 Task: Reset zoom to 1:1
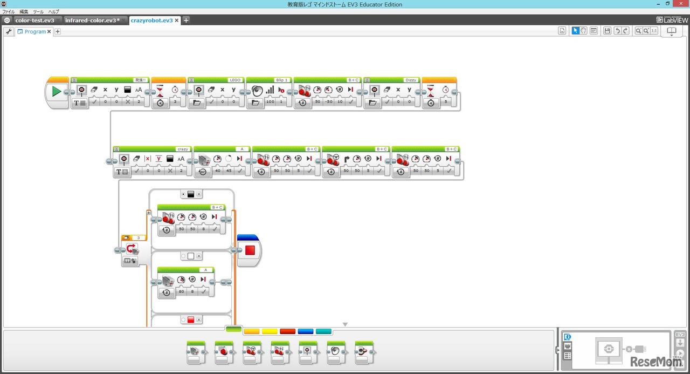[654, 31]
